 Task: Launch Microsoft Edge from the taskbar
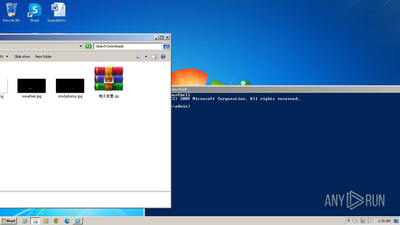(x=67, y=221)
